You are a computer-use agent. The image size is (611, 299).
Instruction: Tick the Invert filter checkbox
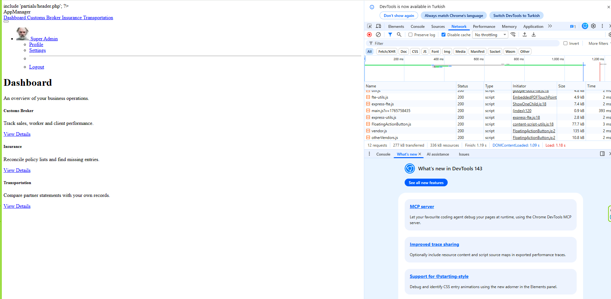coord(565,43)
